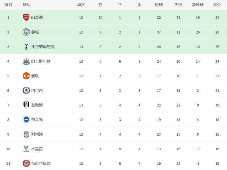Click the Chelsea lion crest
Viewport: 227px width, 170px height.
click(x=26, y=90)
